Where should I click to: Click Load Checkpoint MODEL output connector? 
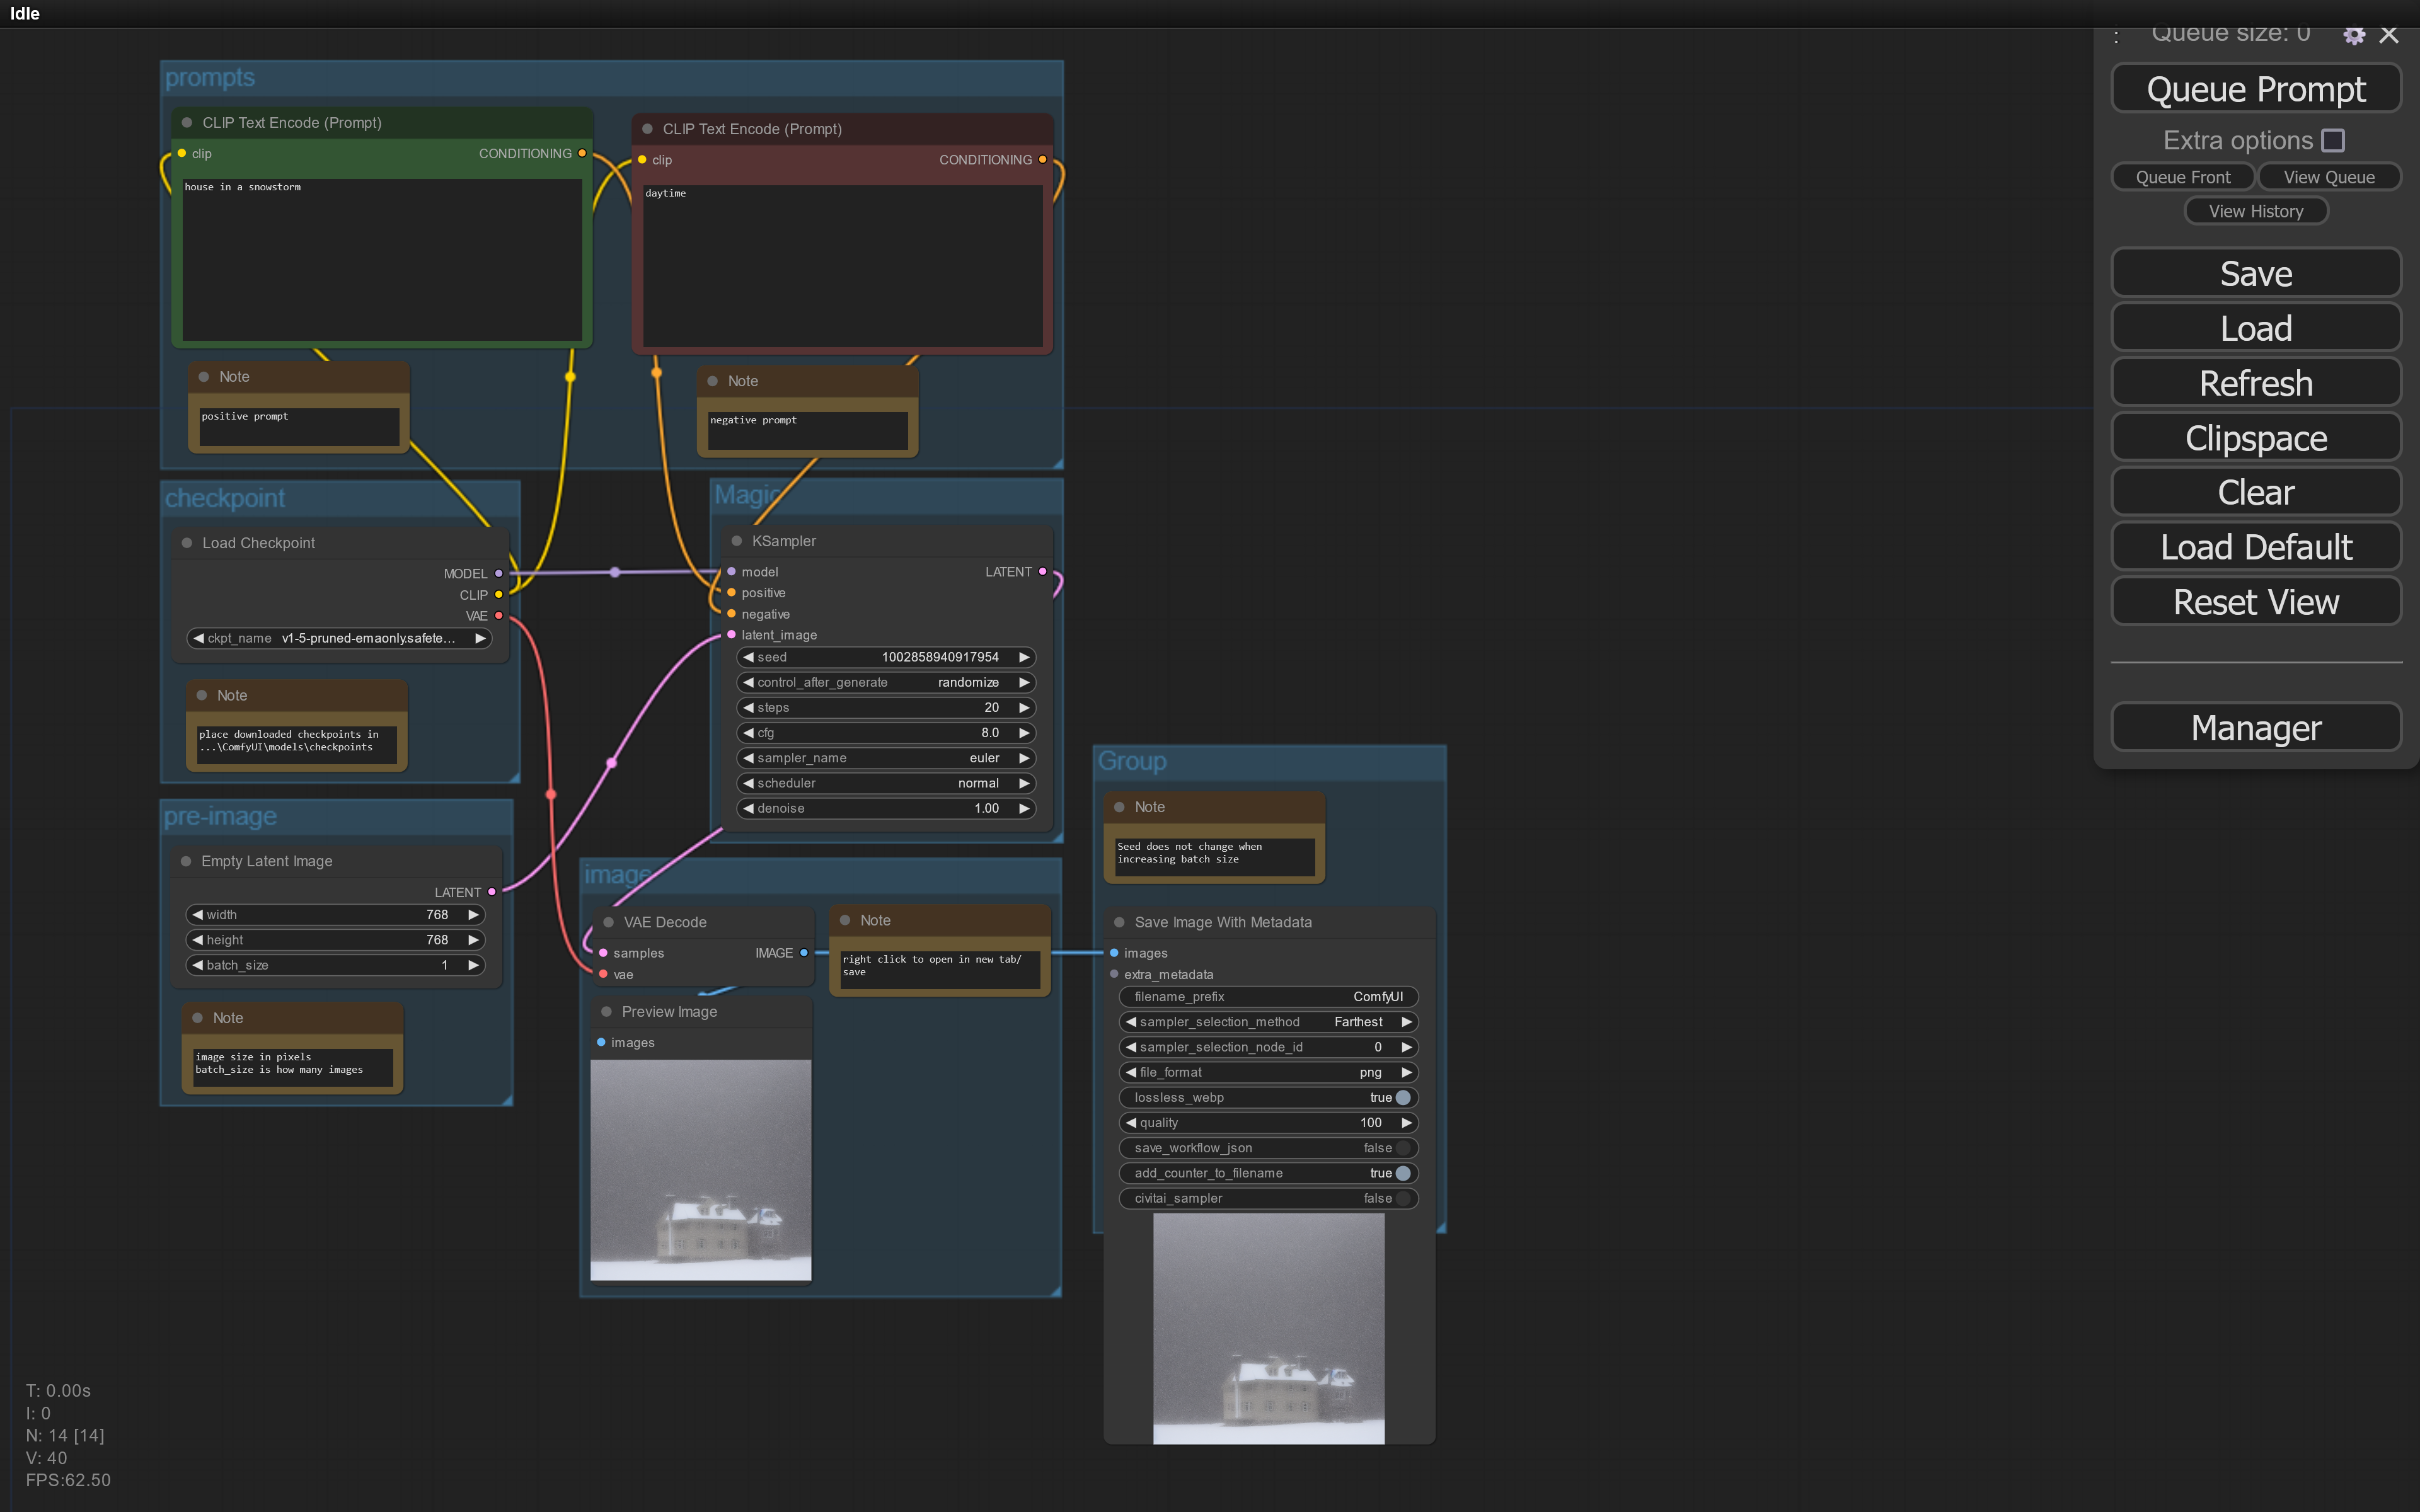[x=499, y=574]
